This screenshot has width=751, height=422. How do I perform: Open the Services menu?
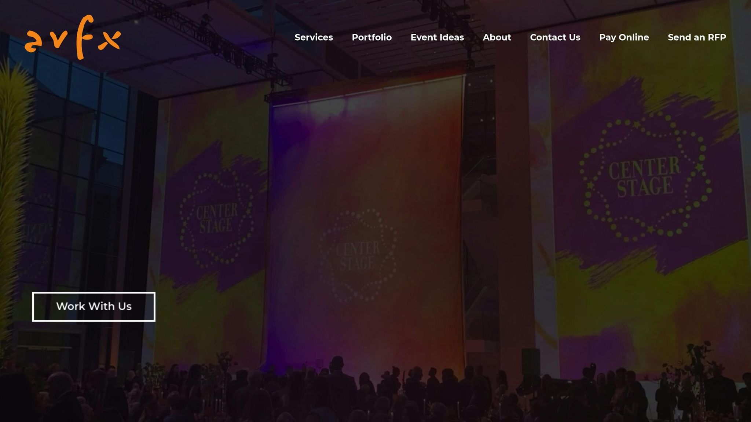pos(314,37)
